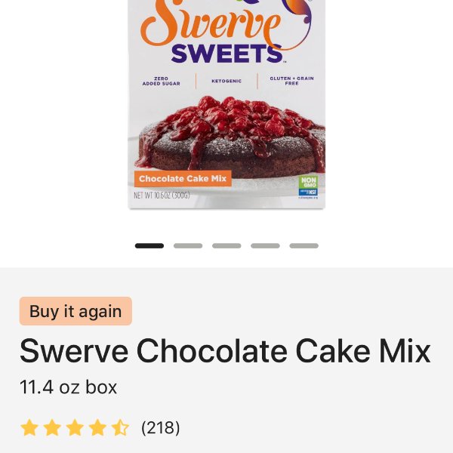The width and height of the screenshot is (453, 453).
Task: Tap the green Non GMO badge
Action: point(308,182)
